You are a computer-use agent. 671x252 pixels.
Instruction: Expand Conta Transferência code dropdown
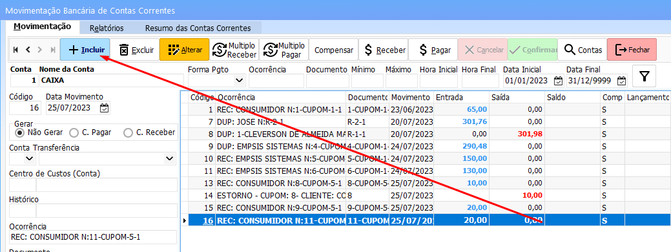point(29,159)
